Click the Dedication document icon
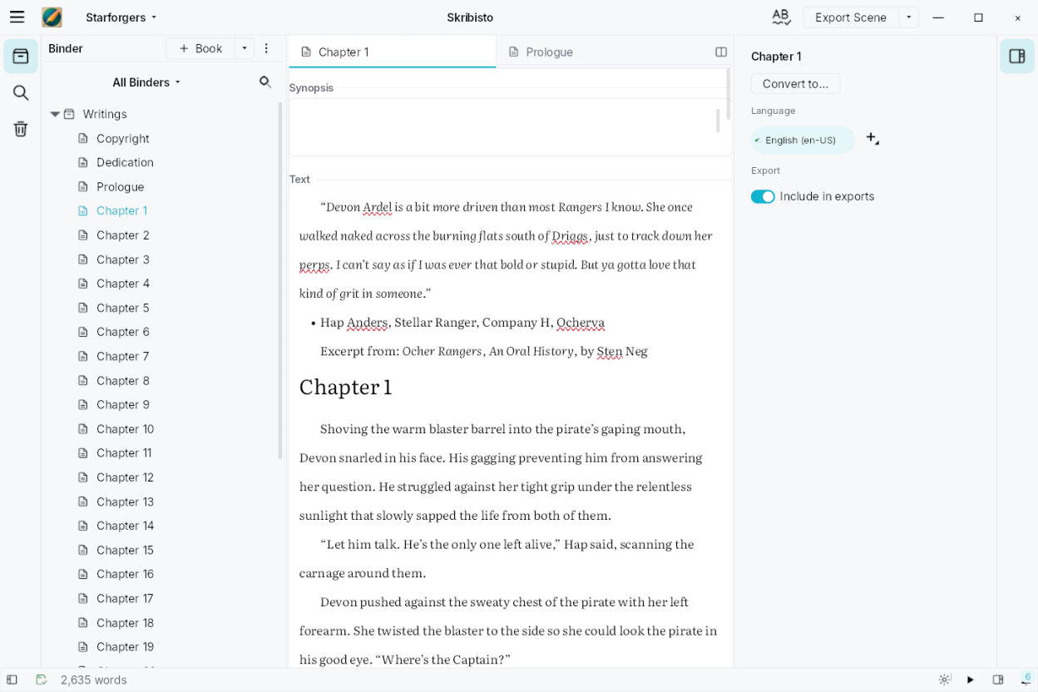 pyautogui.click(x=82, y=162)
